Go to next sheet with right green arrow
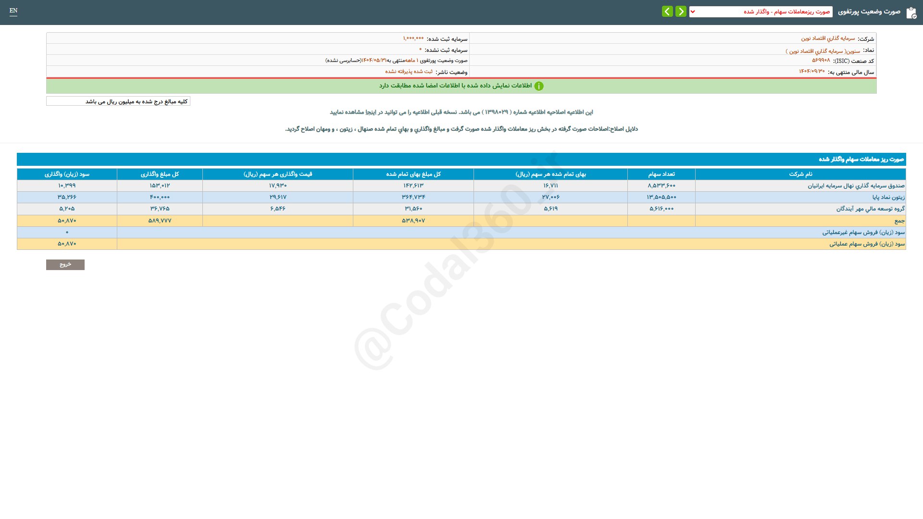The image size is (923, 519). [681, 12]
